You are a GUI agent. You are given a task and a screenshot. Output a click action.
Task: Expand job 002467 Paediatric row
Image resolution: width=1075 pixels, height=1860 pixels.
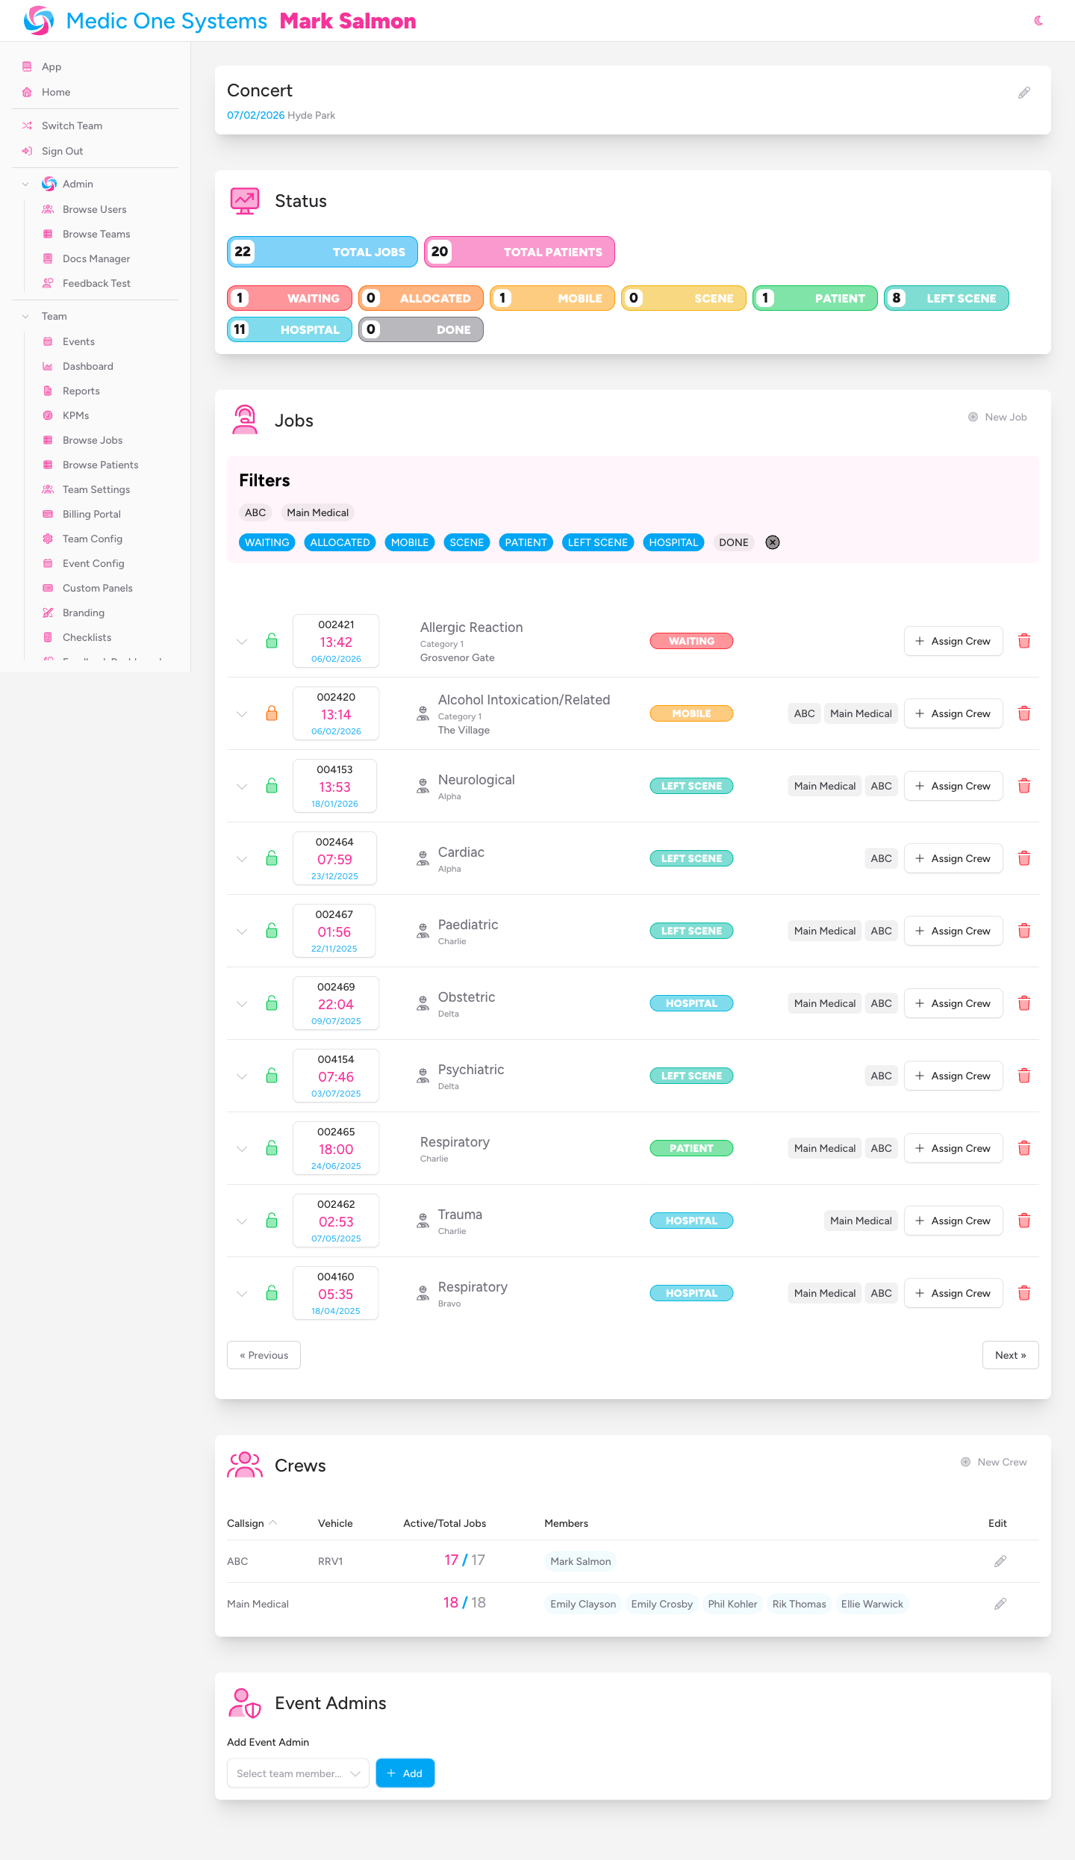(242, 931)
